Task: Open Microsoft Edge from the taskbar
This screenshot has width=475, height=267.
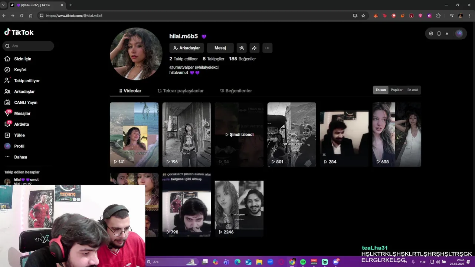Action: point(237,262)
